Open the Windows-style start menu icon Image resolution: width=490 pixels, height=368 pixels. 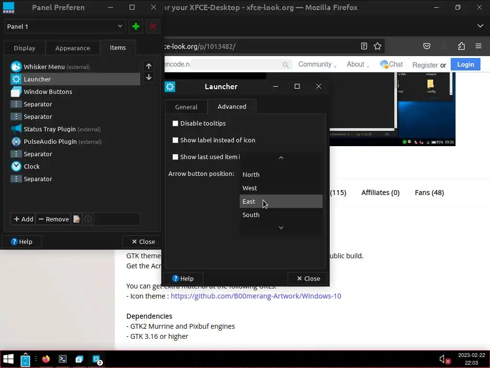tap(9, 359)
